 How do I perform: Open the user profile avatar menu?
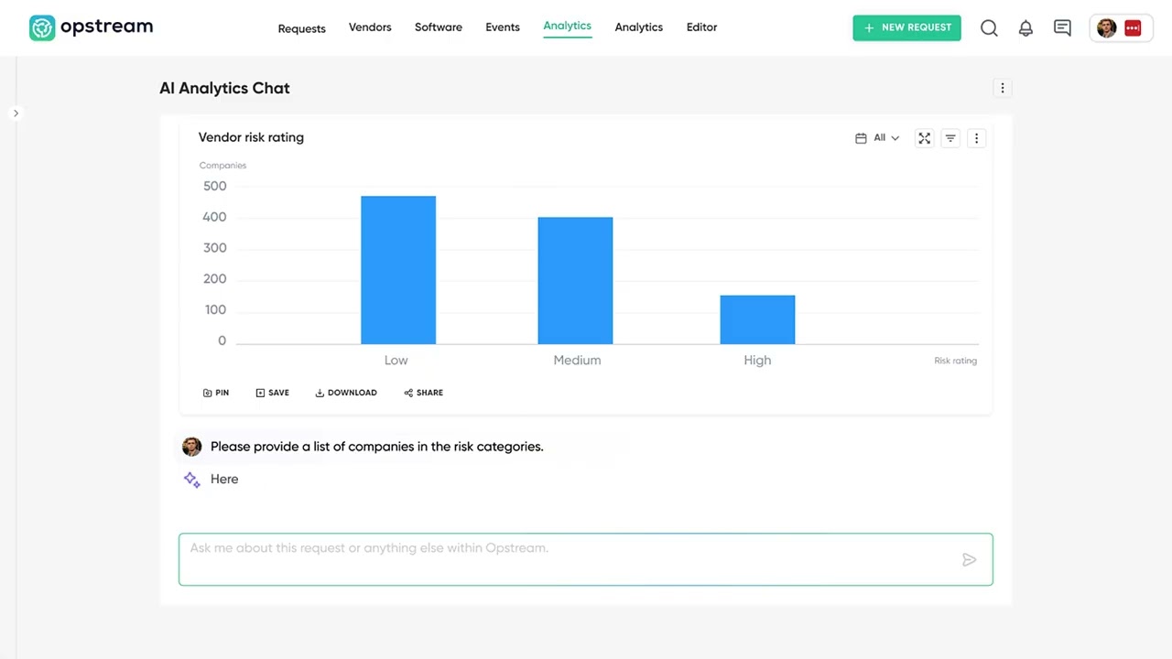click(1121, 28)
